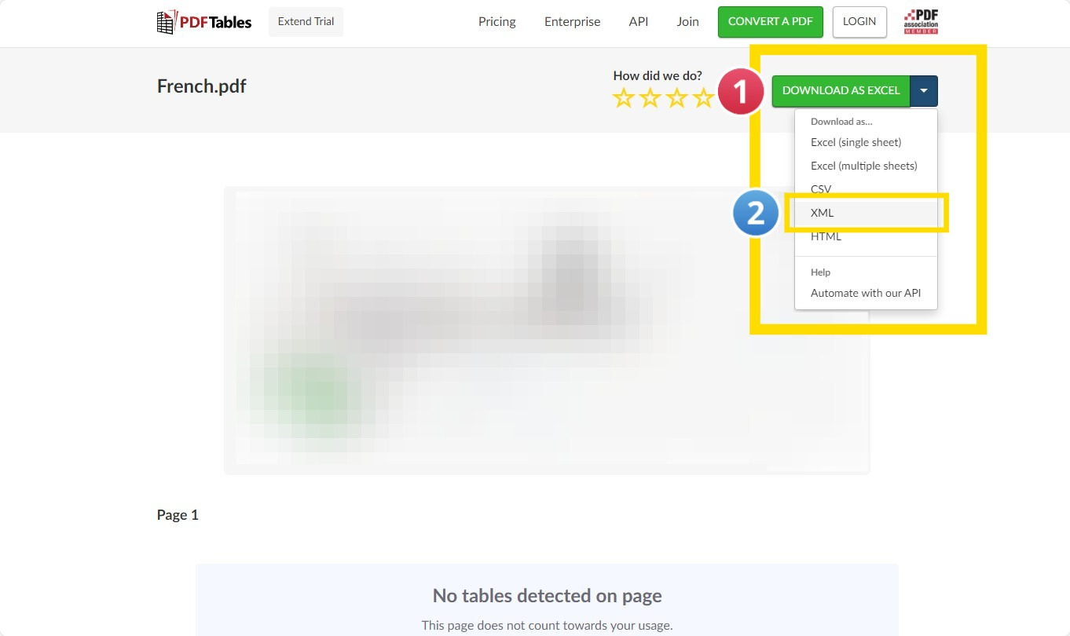Click Convert a PDF button
Screen dimensions: 1070x636
coord(770,22)
